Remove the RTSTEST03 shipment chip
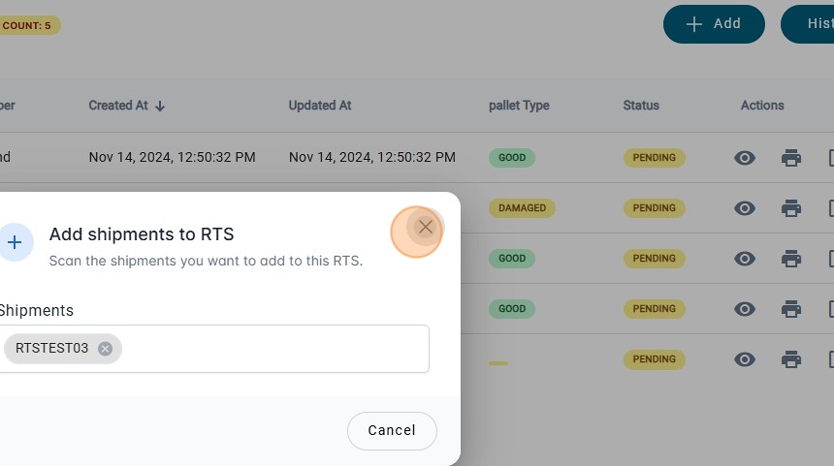The width and height of the screenshot is (834, 466). pyautogui.click(x=105, y=349)
